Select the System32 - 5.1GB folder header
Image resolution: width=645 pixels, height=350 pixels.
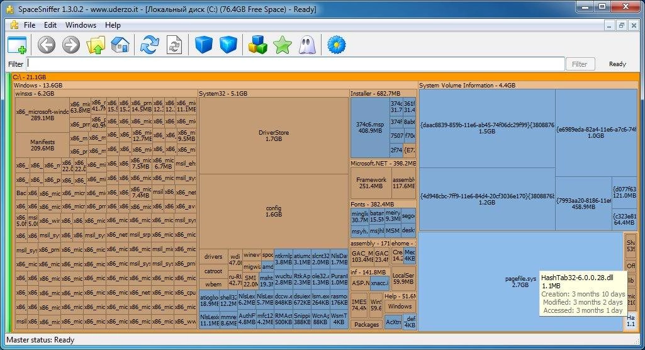(274, 93)
